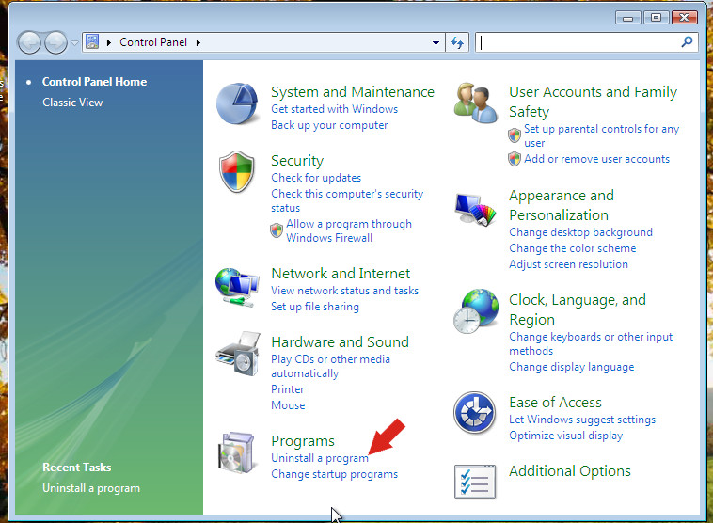Open Change keyboards or other input methods
Viewport: 713px width, 523px height.
591,344
